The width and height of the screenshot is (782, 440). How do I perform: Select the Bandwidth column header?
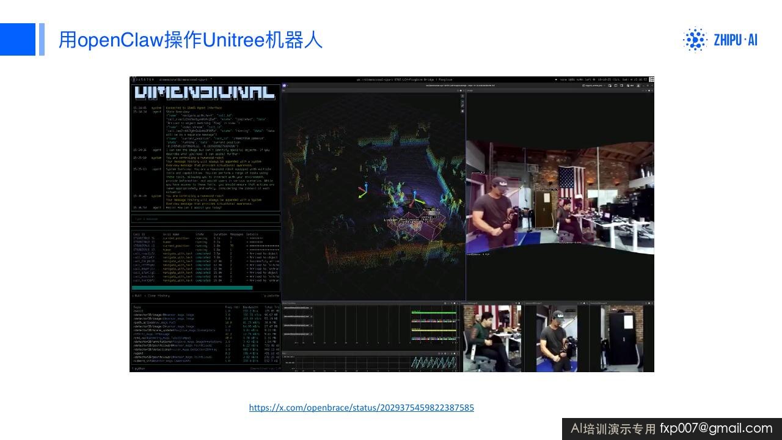[249, 307]
